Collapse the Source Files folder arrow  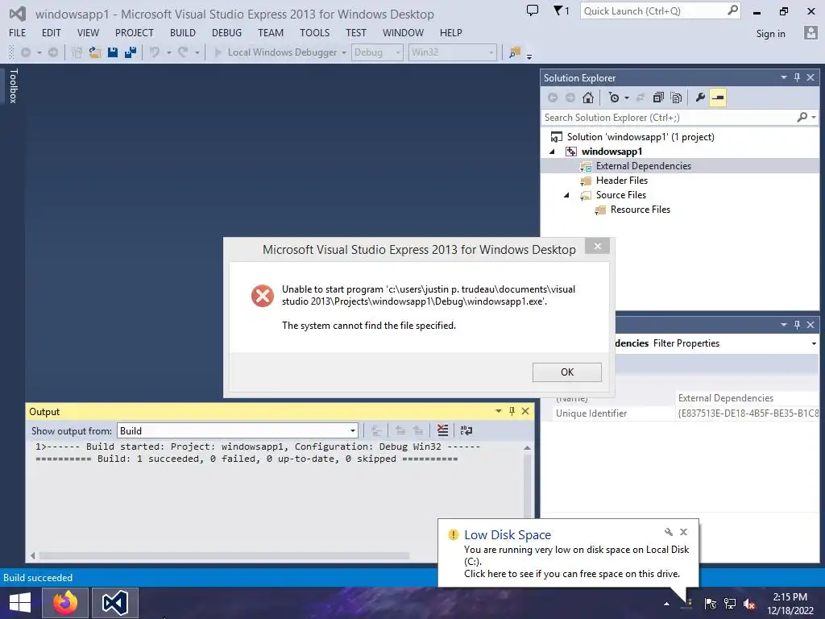566,195
